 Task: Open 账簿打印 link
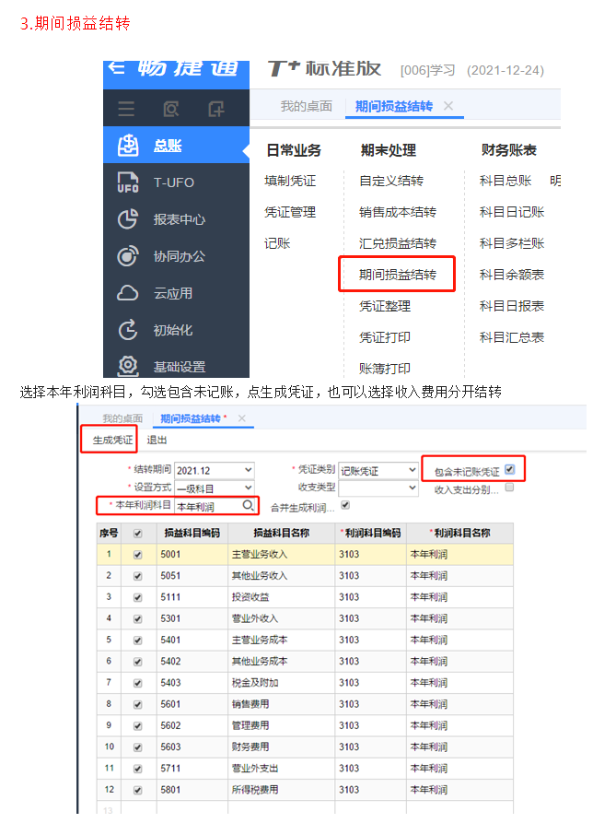pyautogui.click(x=385, y=369)
